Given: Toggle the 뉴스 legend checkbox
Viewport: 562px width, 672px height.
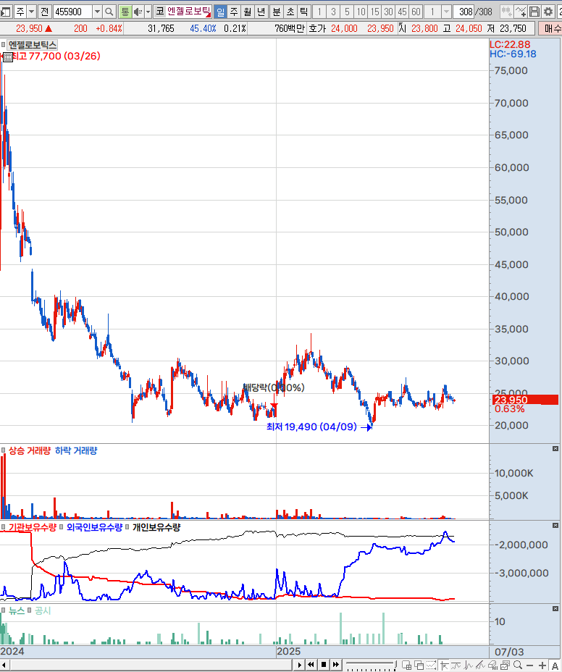Looking at the screenshot, I should (4, 610).
